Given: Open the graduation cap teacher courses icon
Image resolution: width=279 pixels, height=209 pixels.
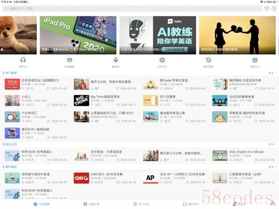Looking at the screenshot, I should [69, 60].
